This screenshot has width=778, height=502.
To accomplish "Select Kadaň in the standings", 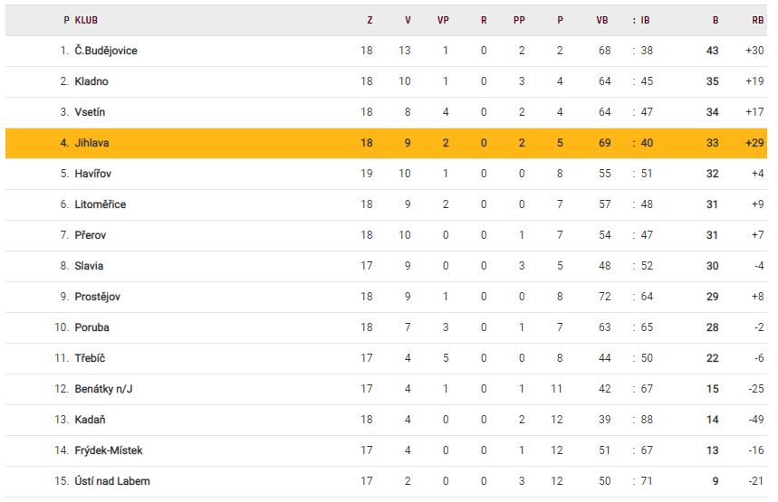I will click(x=91, y=420).
